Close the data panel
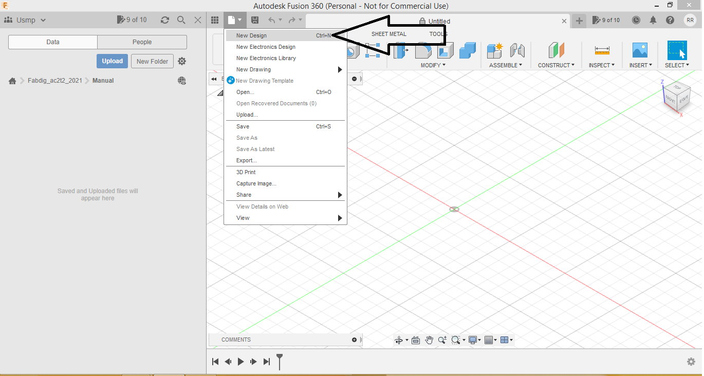The image size is (704, 376). [198, 20]
